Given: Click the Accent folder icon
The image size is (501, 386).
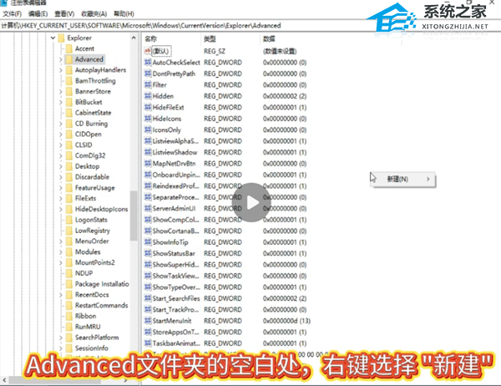Looking at the screenshot, I should pyautogui.click(x=69, y=48).
